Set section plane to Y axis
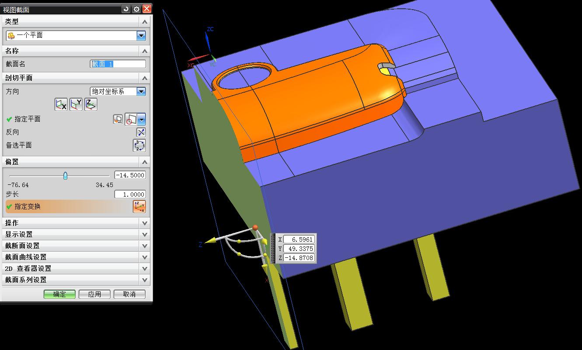The width and height of the screenshot is (582, 350). pyautogui.click(x=76, y=104)
